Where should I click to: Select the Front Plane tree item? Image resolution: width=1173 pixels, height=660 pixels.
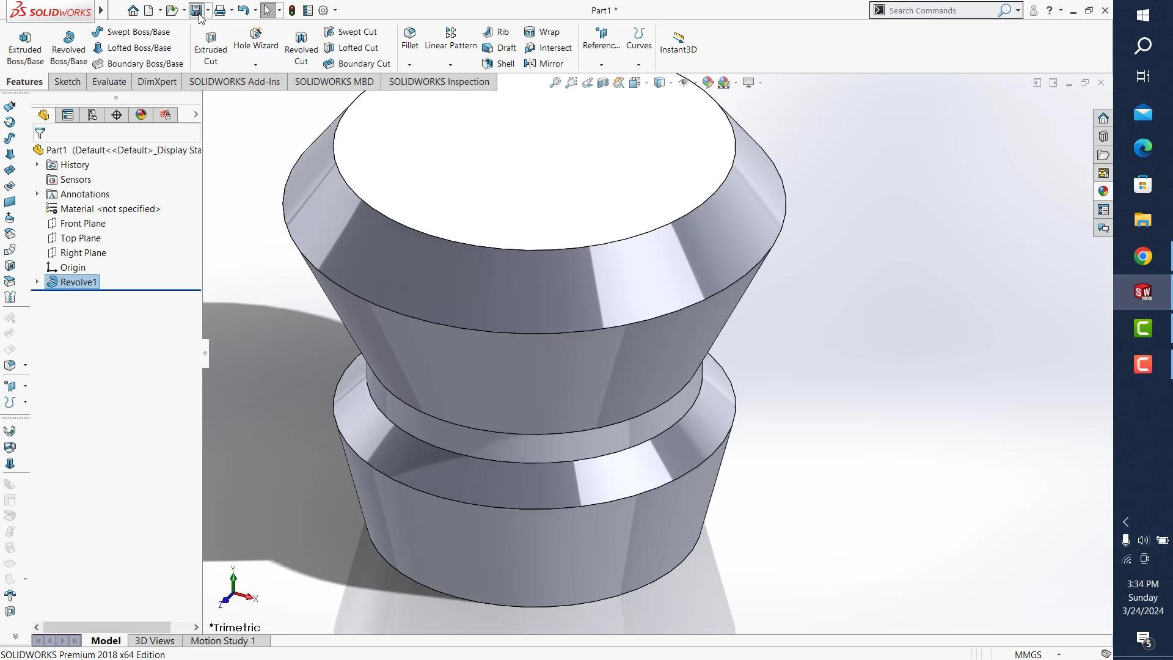(82, 224)
